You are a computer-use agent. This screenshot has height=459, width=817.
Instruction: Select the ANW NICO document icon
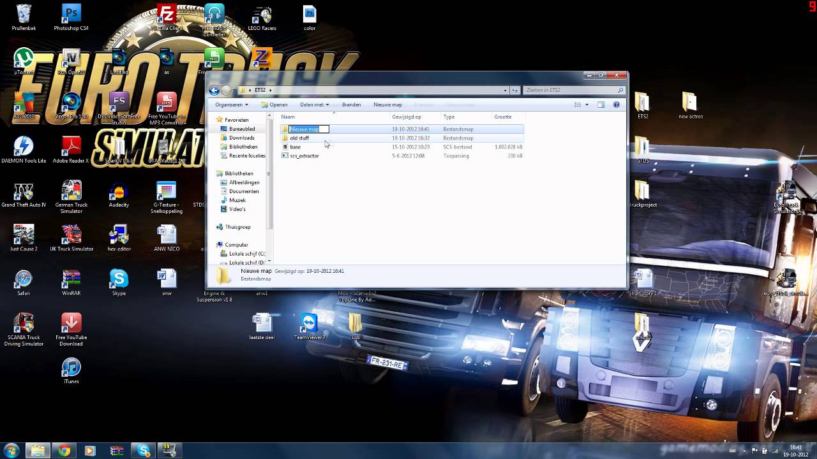point(167,238)
